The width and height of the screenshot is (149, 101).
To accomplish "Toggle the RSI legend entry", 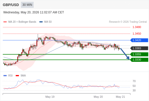I will (8, 75).
